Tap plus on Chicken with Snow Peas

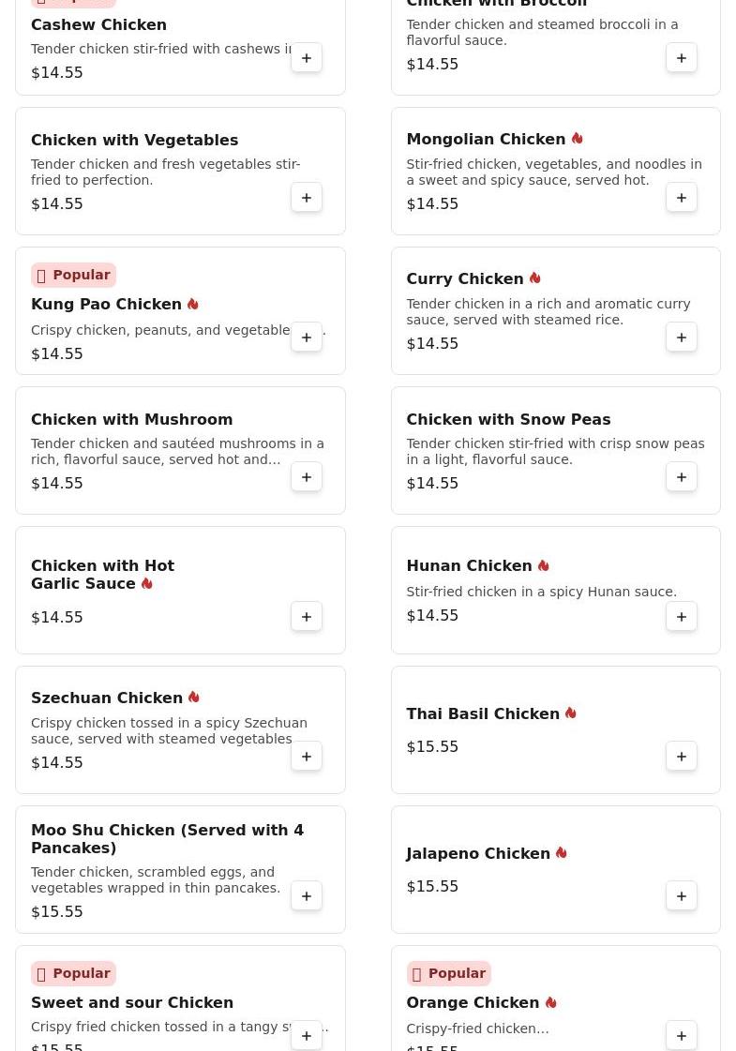tap(682, 477)
